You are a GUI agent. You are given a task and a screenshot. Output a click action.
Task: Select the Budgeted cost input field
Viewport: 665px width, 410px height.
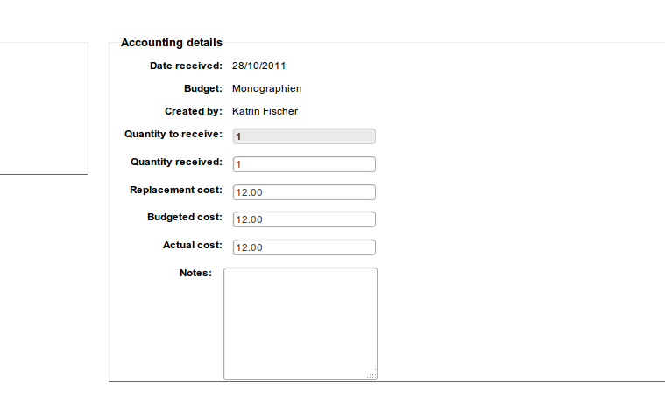tap(303, 219)
